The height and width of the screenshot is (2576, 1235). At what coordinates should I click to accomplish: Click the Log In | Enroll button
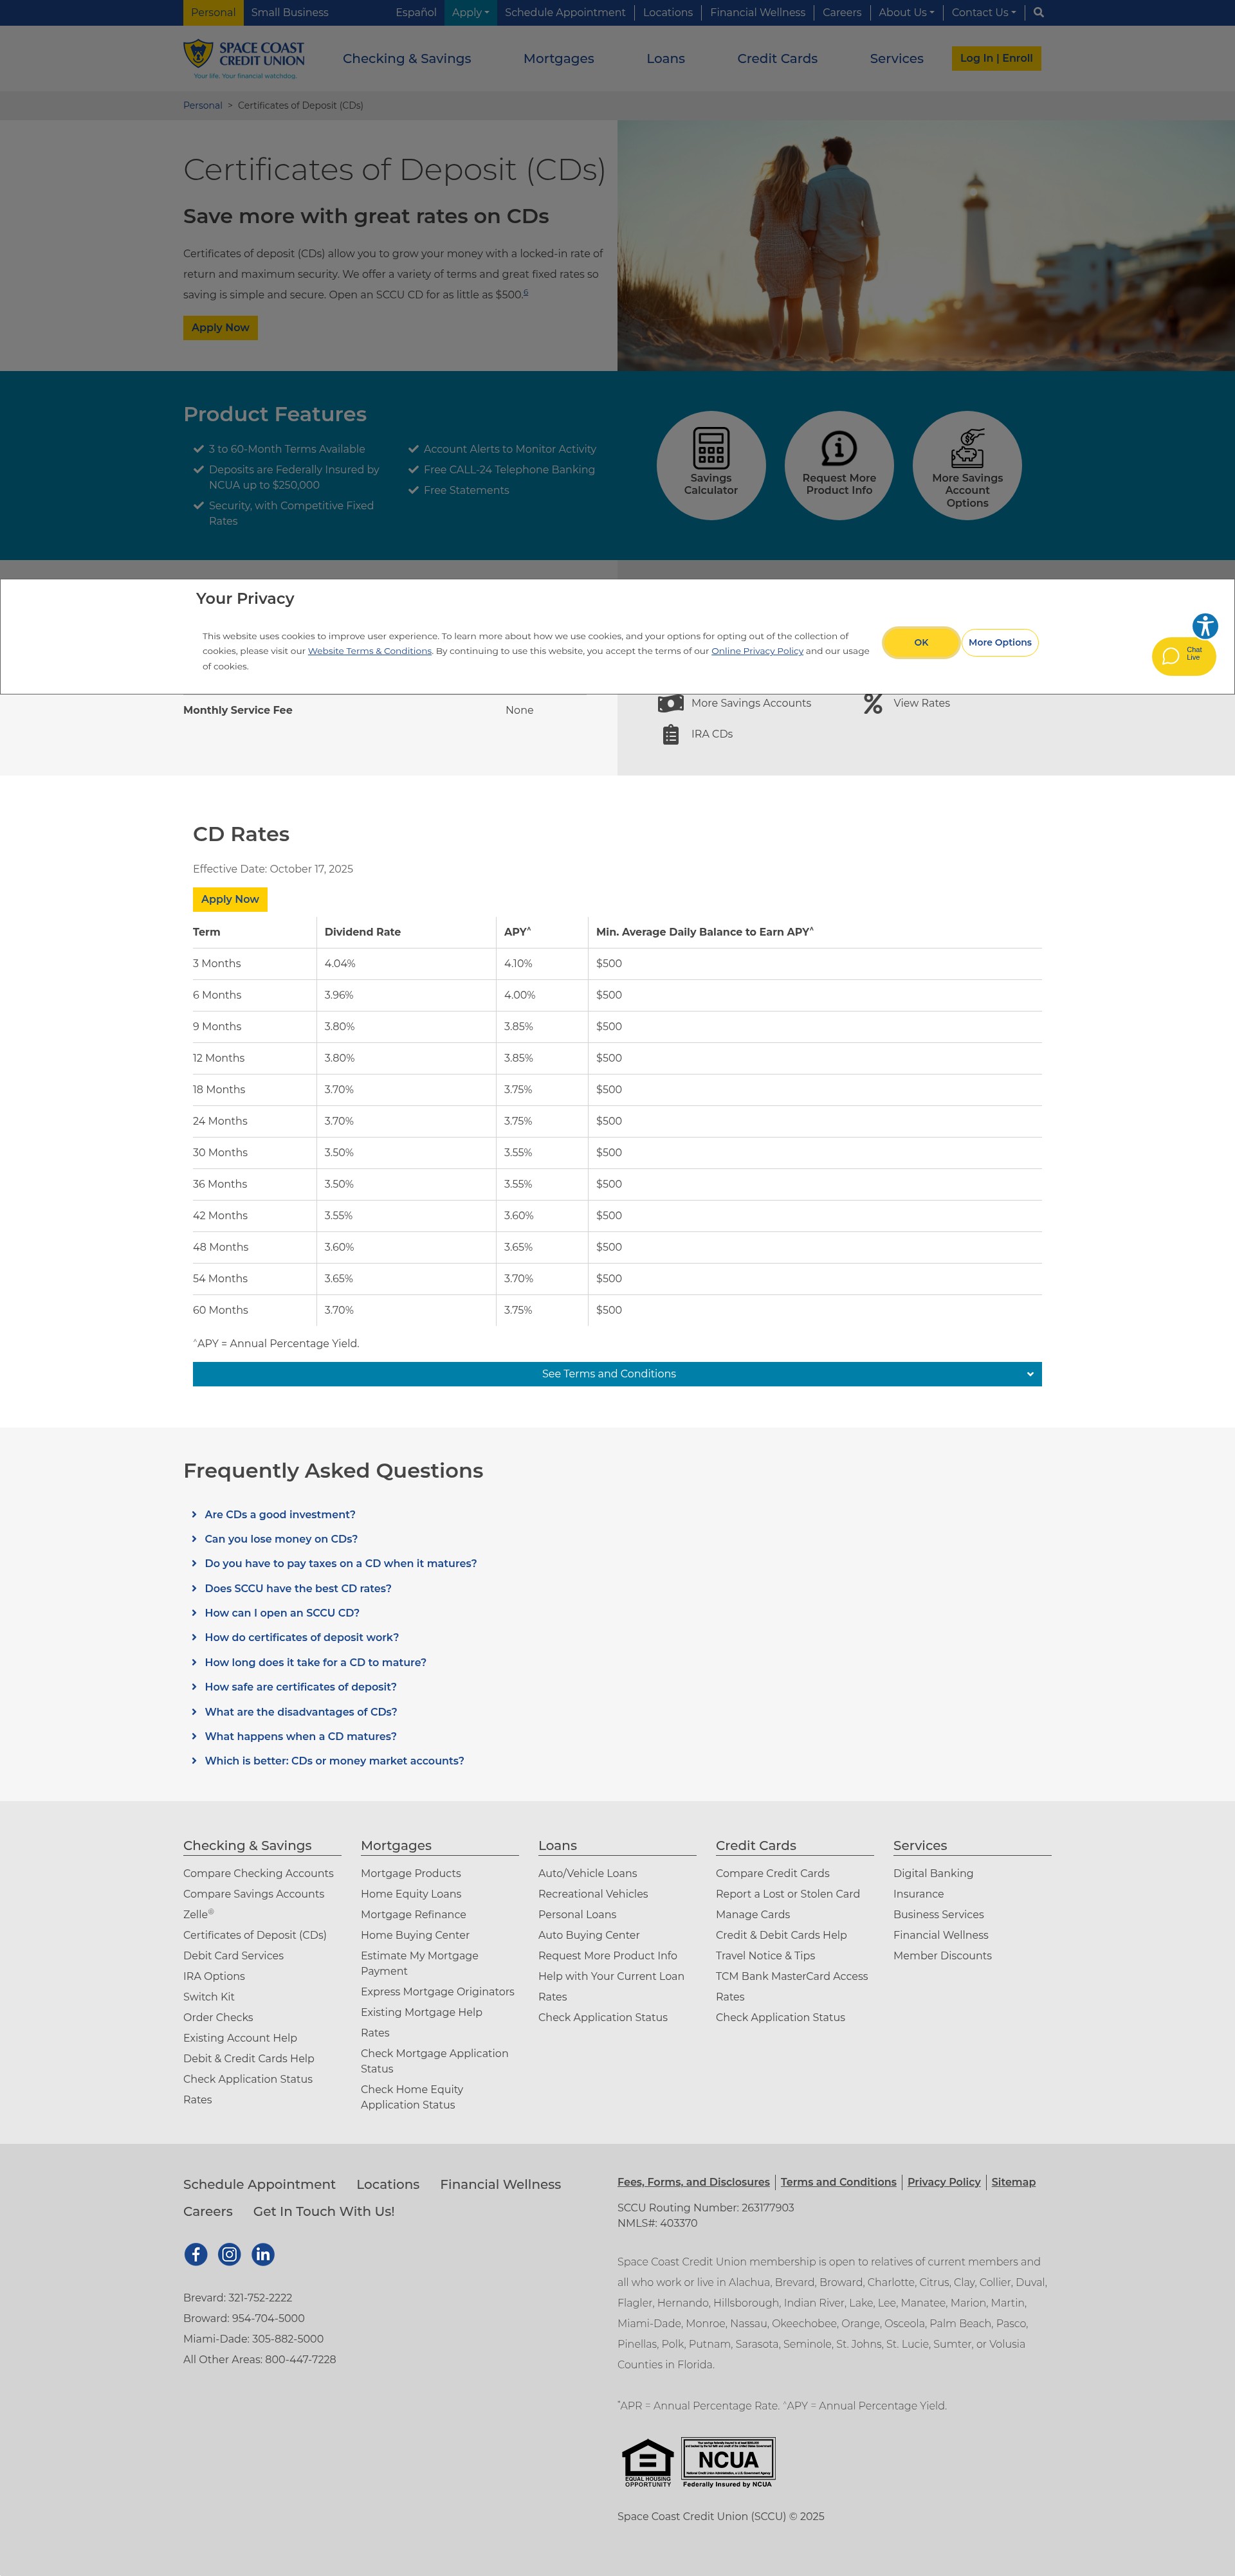click(x=996, y=58)
